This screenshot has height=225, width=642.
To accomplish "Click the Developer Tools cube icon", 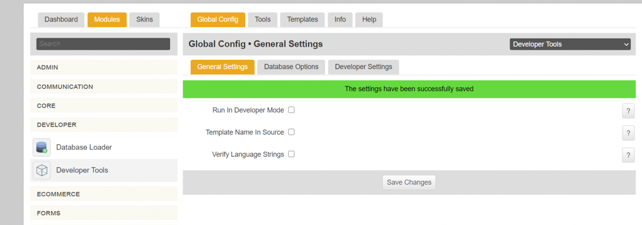I will click(42, 171).
